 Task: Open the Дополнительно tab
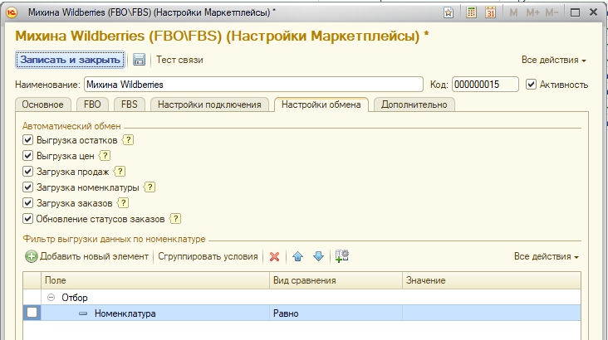pos(414,104)
